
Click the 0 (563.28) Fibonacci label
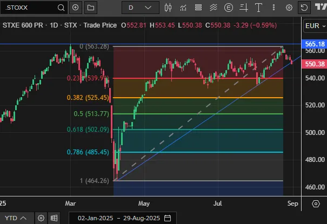click(x=94, y=46)
